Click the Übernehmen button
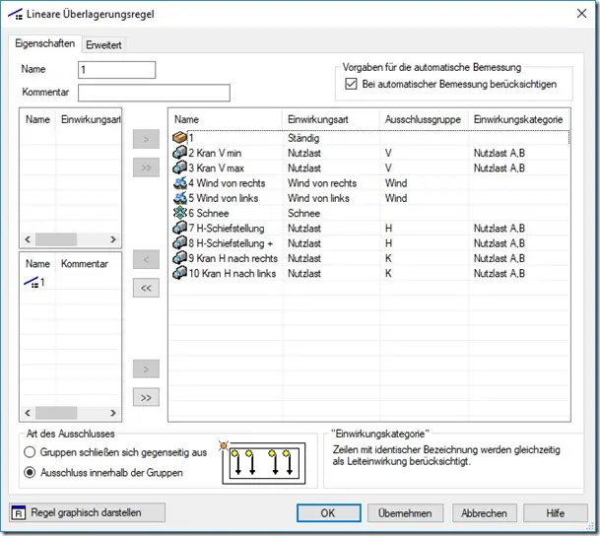 point(405,512)
